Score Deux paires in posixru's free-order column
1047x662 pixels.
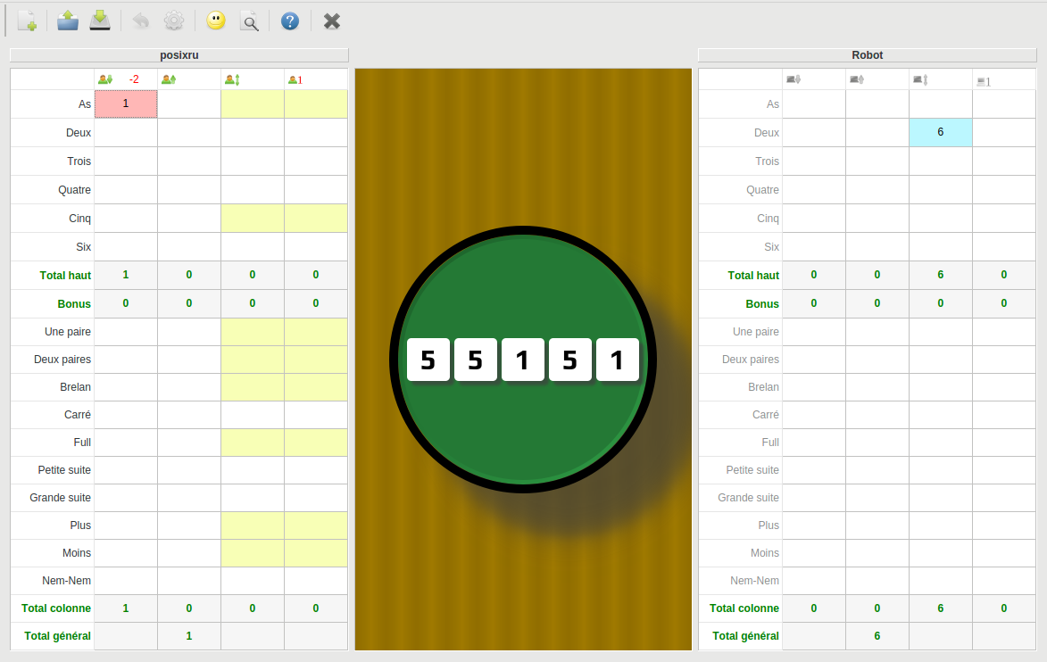253,360
